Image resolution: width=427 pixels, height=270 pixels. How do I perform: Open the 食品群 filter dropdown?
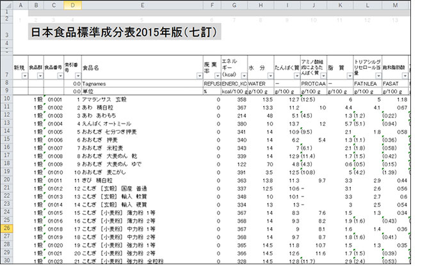click(40, 76)
